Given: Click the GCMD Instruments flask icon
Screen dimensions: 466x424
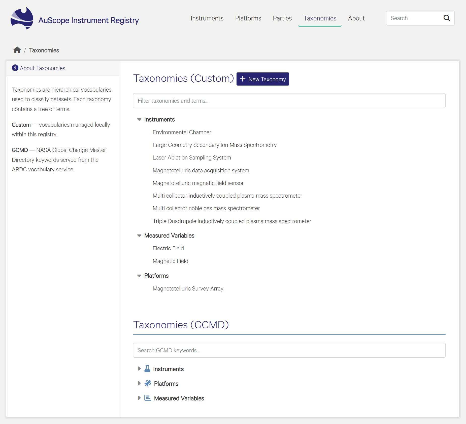Looking at the screenshot, I should tap(147, 369).
